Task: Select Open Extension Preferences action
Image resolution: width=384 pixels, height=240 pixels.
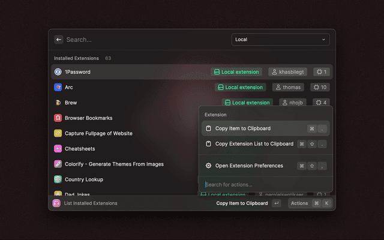Action: pos(248,166)
